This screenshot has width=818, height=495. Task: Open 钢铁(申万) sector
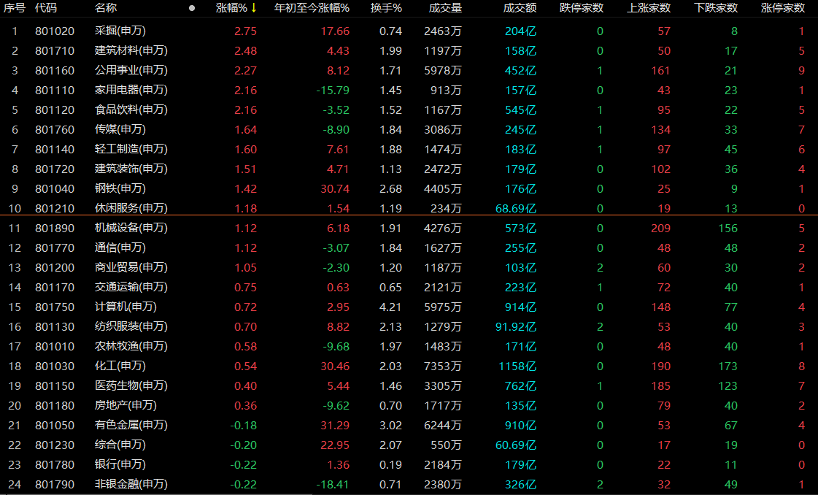(x=120, y=188)
